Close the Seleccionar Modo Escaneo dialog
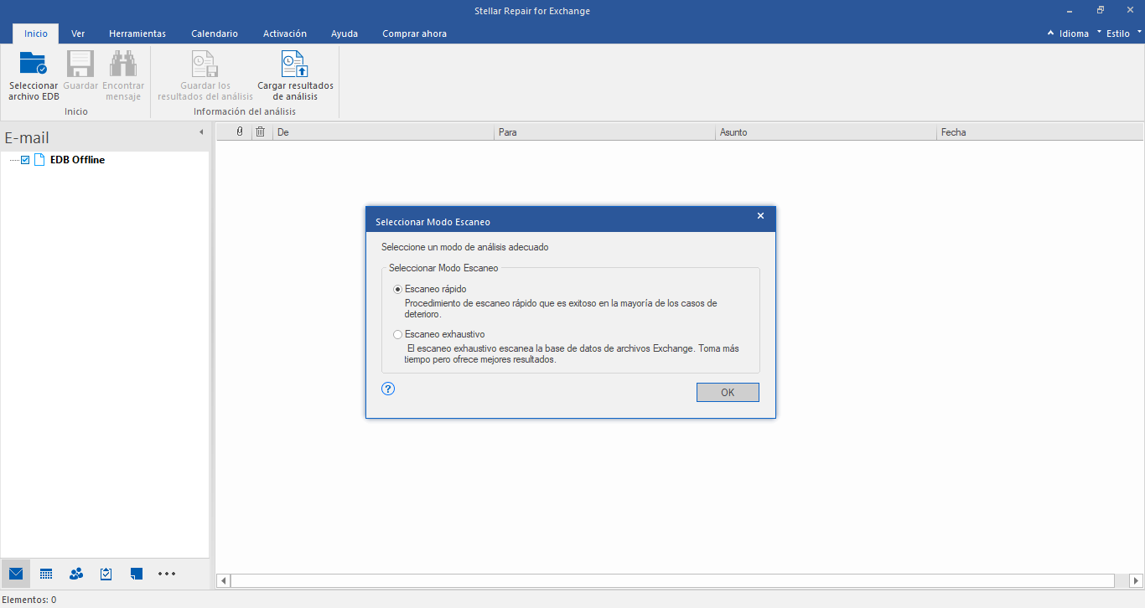 [x=760, y=216]
